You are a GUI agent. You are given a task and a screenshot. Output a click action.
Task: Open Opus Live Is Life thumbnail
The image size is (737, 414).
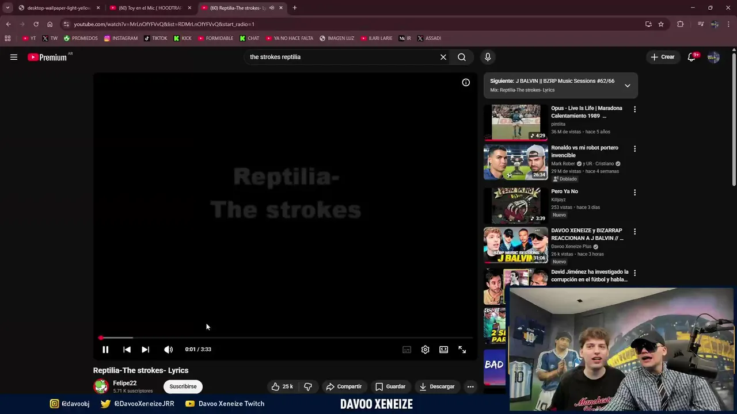tap(516, 122)
